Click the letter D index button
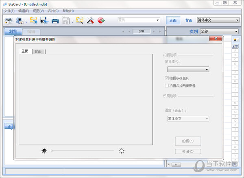244x178 pixels. (235, 64)
